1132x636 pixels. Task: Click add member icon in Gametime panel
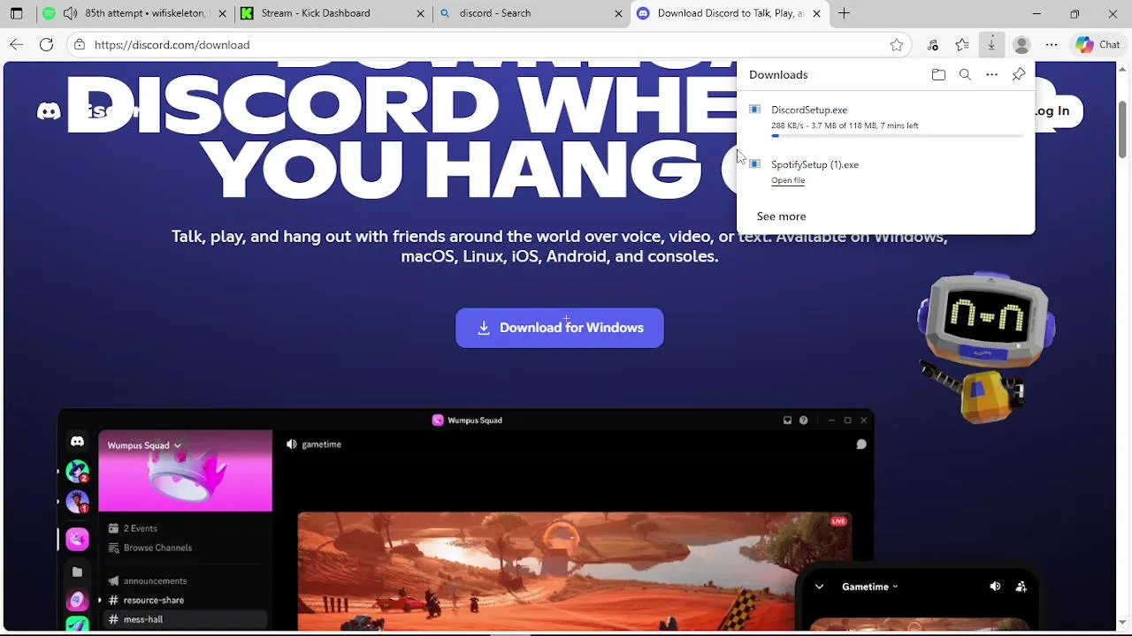pos(1021,587)
